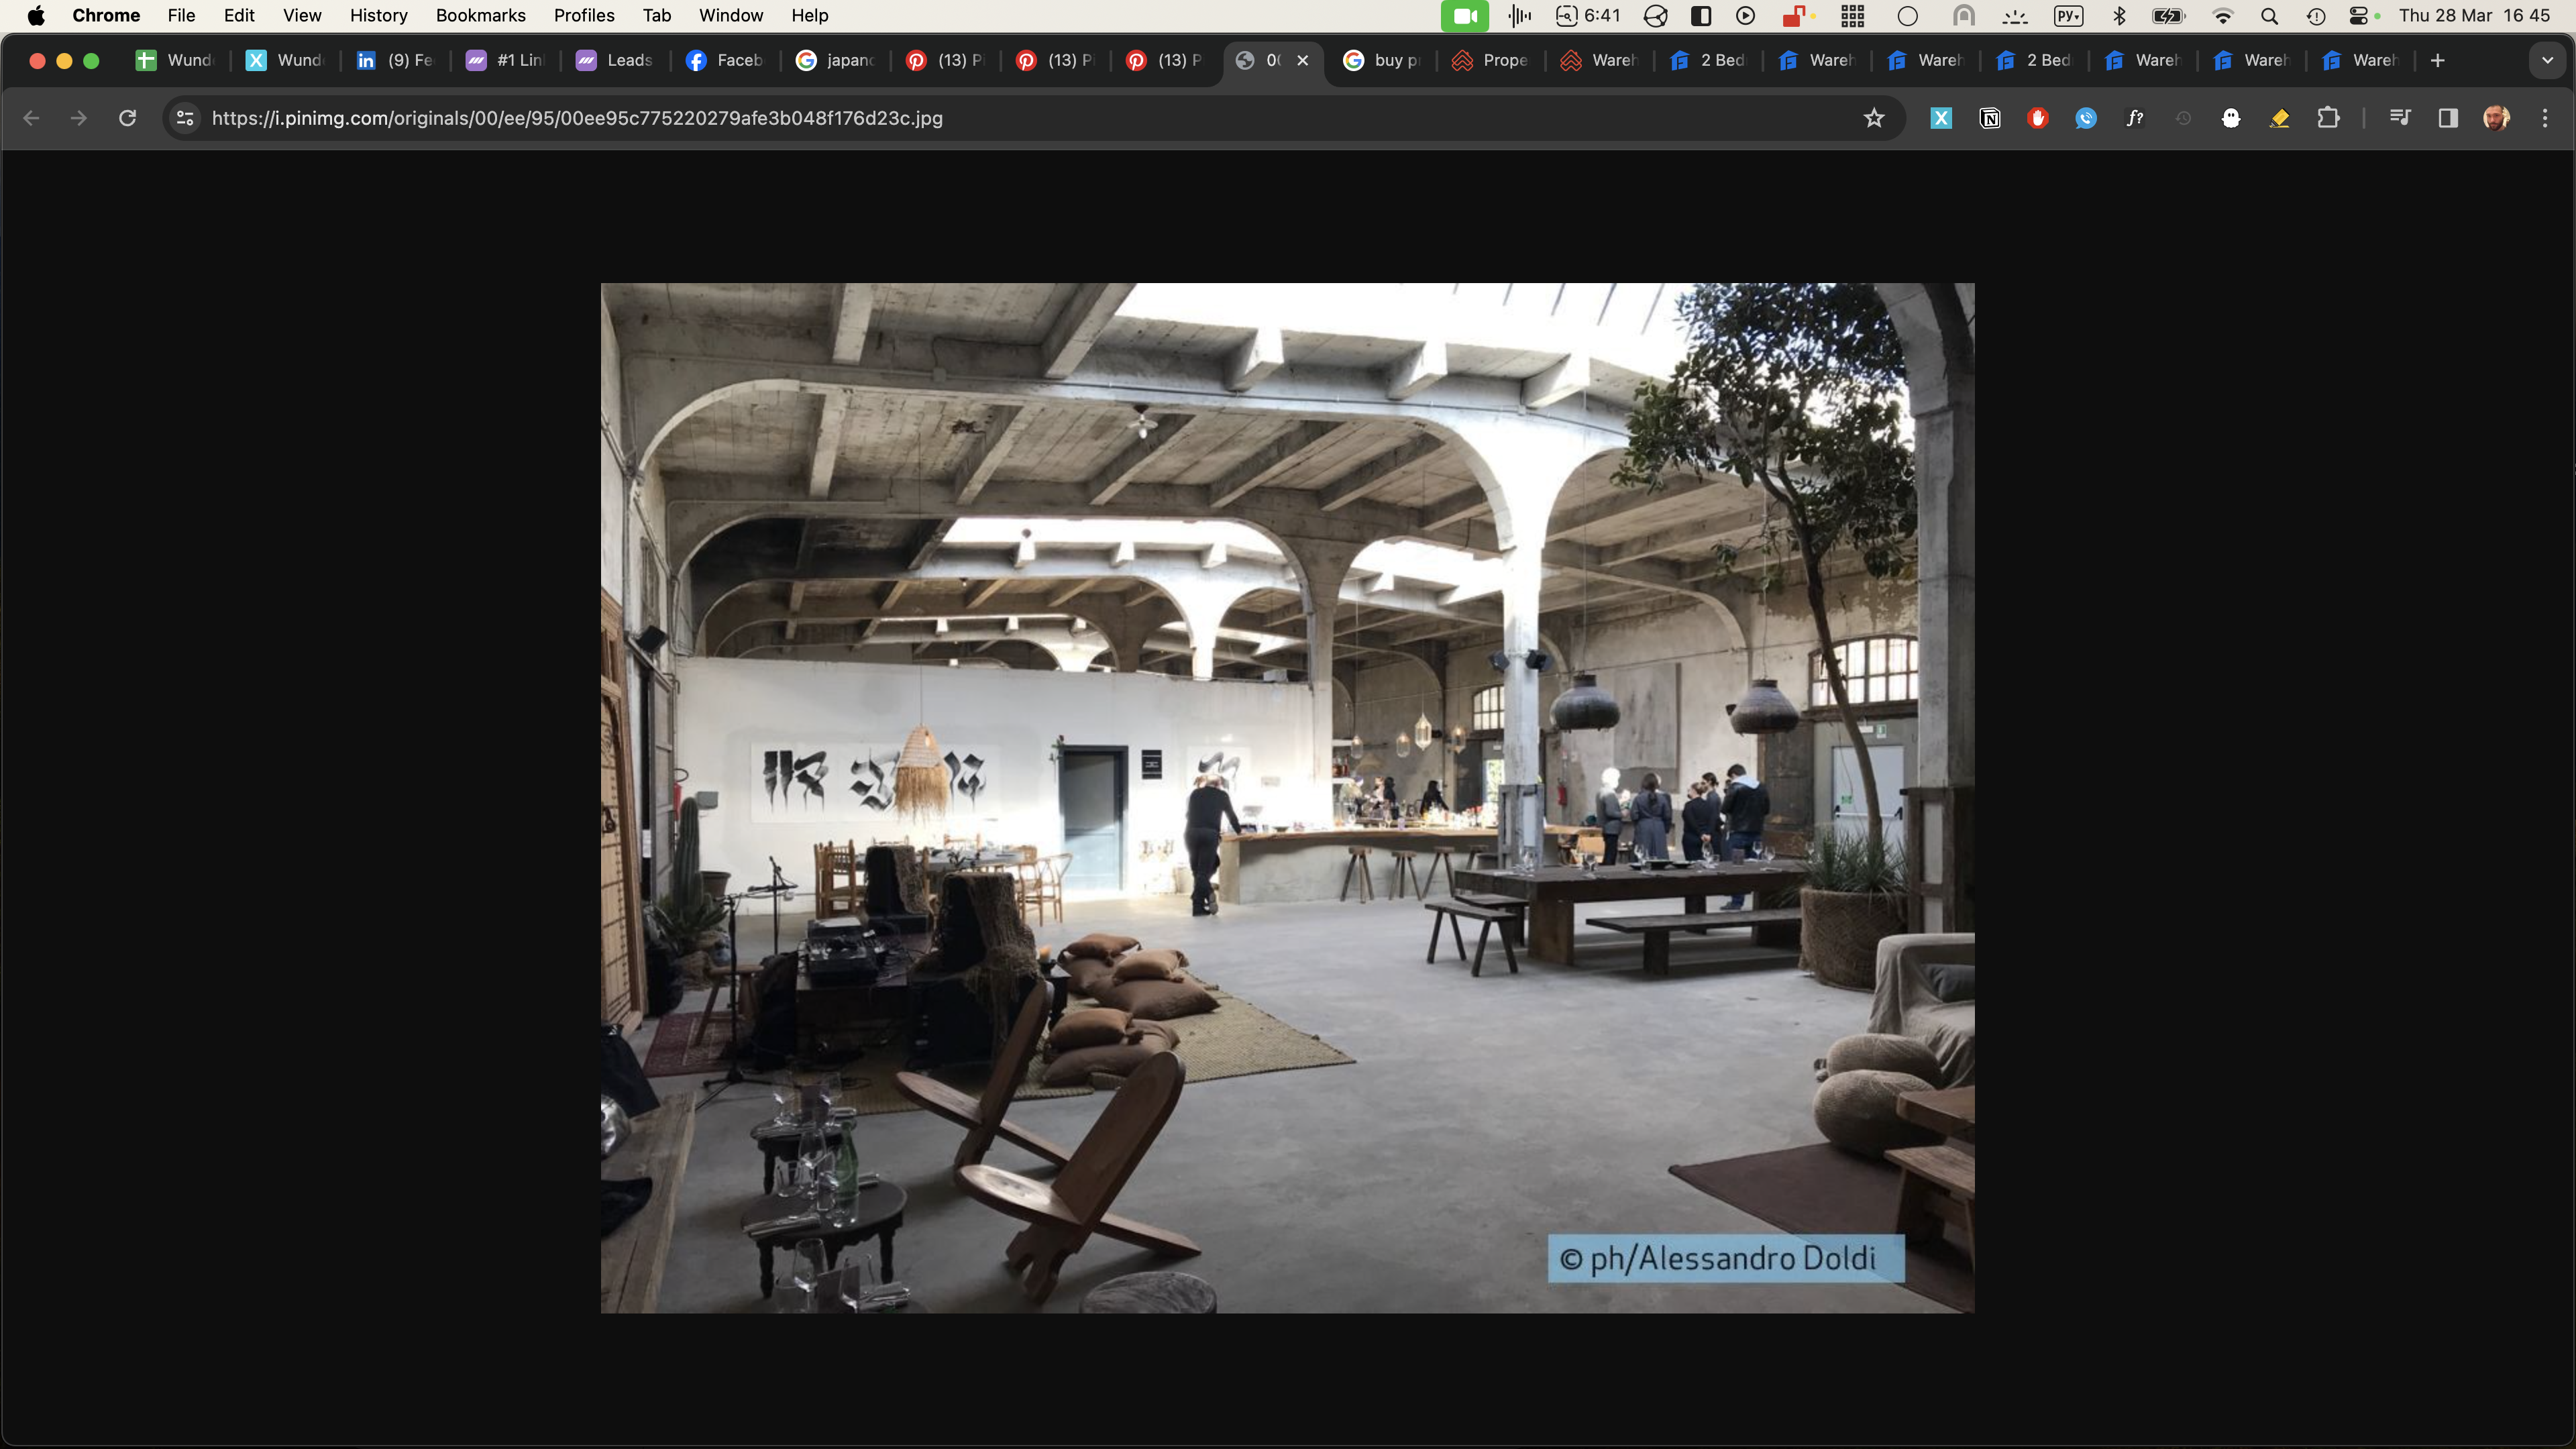Open macOS Control Center toggles
This screenshot has width=2576, height=1449.
click(x=2358, y=15)
